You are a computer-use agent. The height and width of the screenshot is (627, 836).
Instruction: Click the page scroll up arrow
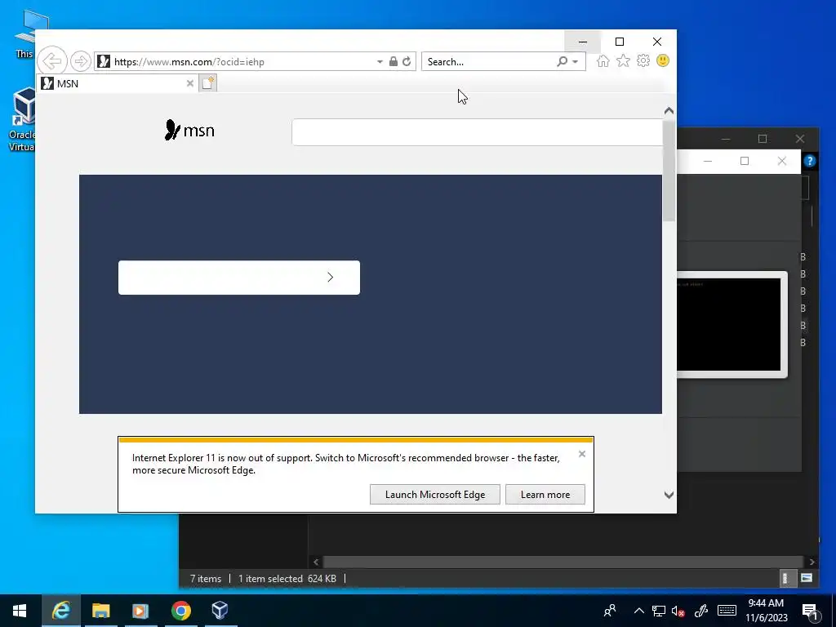click(669, 110)
